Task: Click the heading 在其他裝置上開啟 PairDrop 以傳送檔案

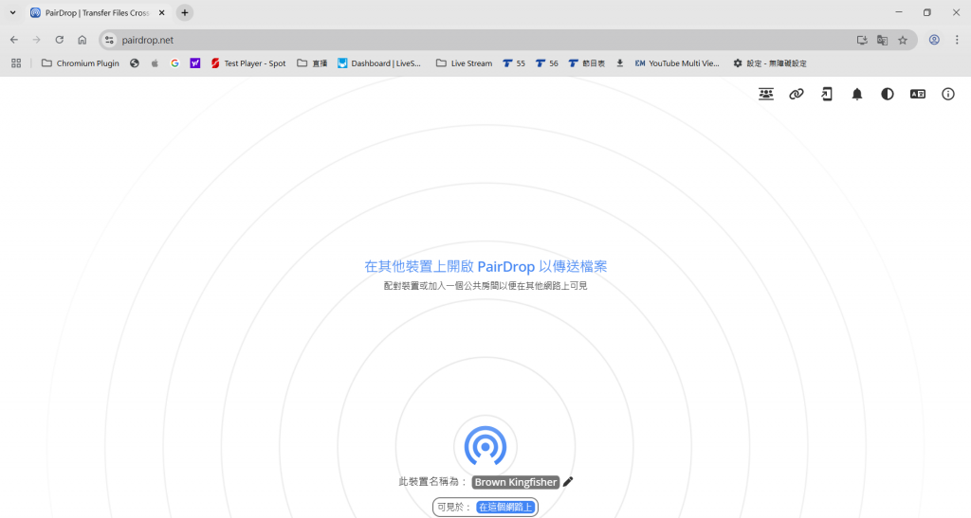Action: pyautogui.click(x=485, y=266)
